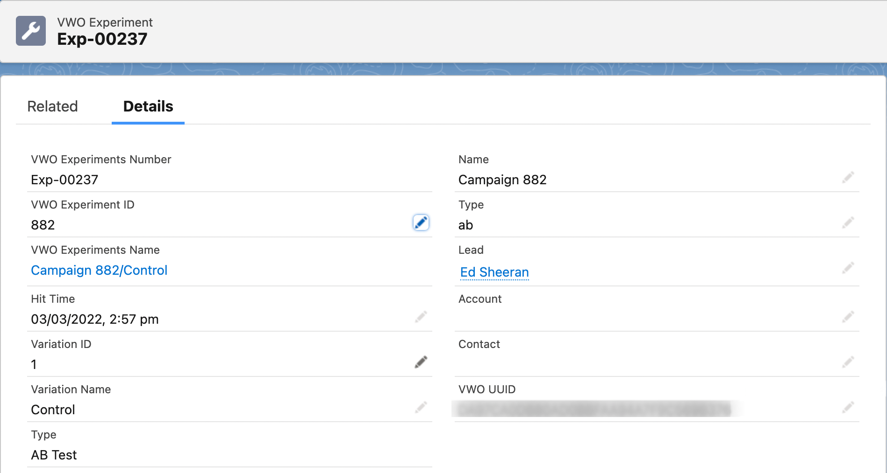Edit the VWO Experiment ID field

[421, 223]
